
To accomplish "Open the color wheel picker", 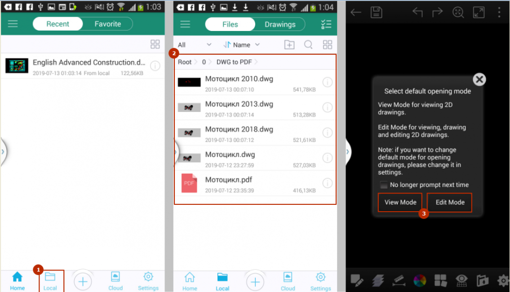I will 419,281.
